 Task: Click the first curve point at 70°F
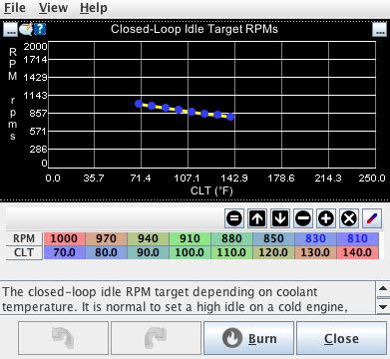pyautogui.click(x=139, y=104)
